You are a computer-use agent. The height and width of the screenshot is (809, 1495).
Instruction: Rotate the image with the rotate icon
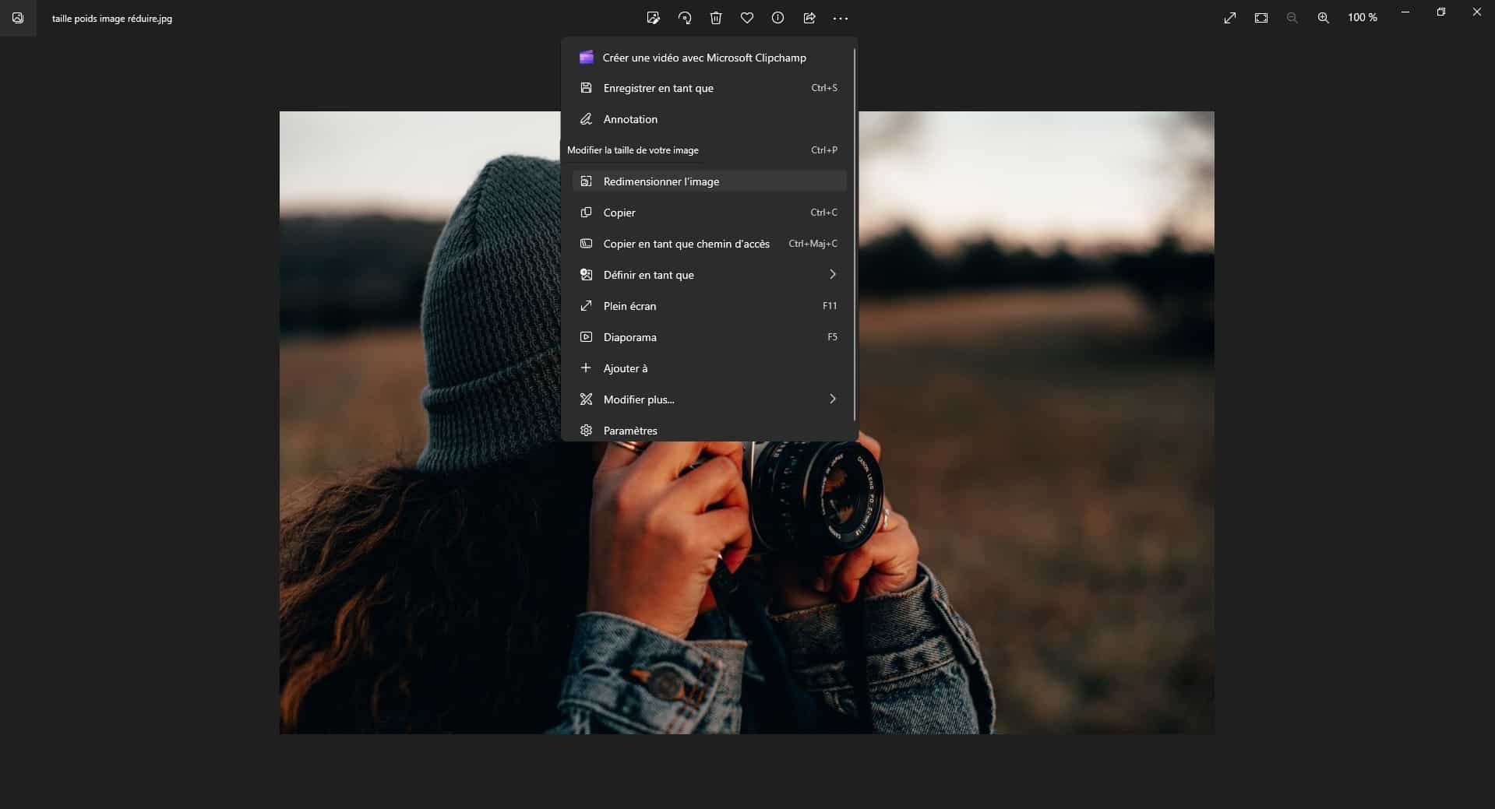[x=685, y=18]
